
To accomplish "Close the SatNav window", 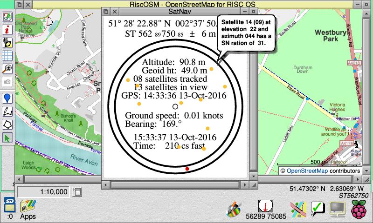I will coord(115,11).
